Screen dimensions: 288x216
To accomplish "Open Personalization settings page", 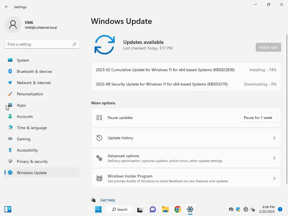I will 42,94.
